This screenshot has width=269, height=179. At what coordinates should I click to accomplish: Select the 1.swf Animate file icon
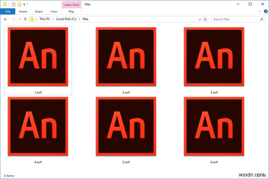tap(38, 57)
